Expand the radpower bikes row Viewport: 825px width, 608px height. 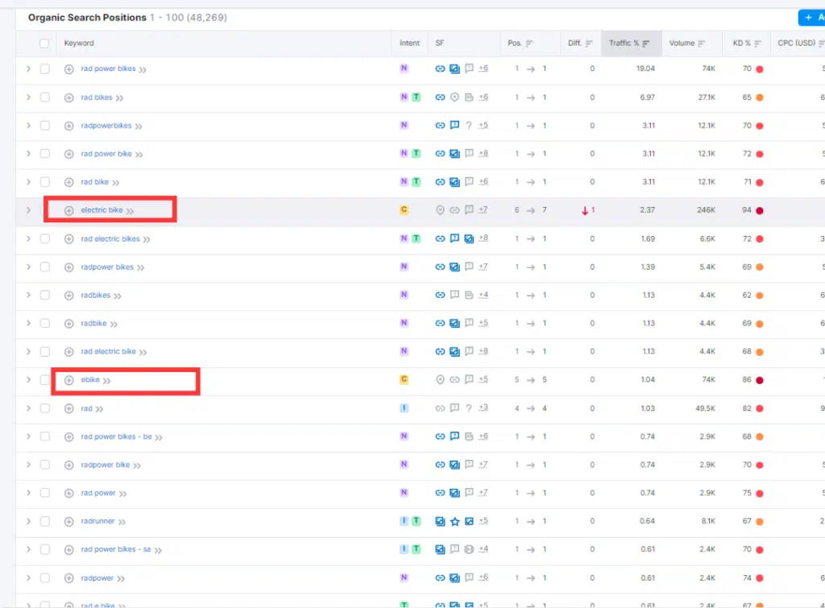(x=28, y=267)
